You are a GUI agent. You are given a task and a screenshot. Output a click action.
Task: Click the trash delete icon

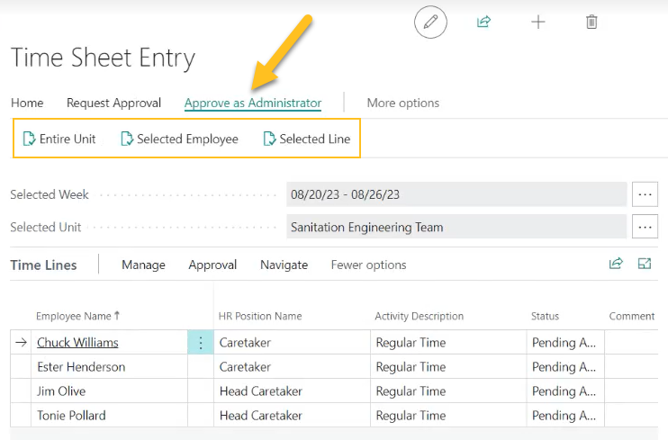591,22
